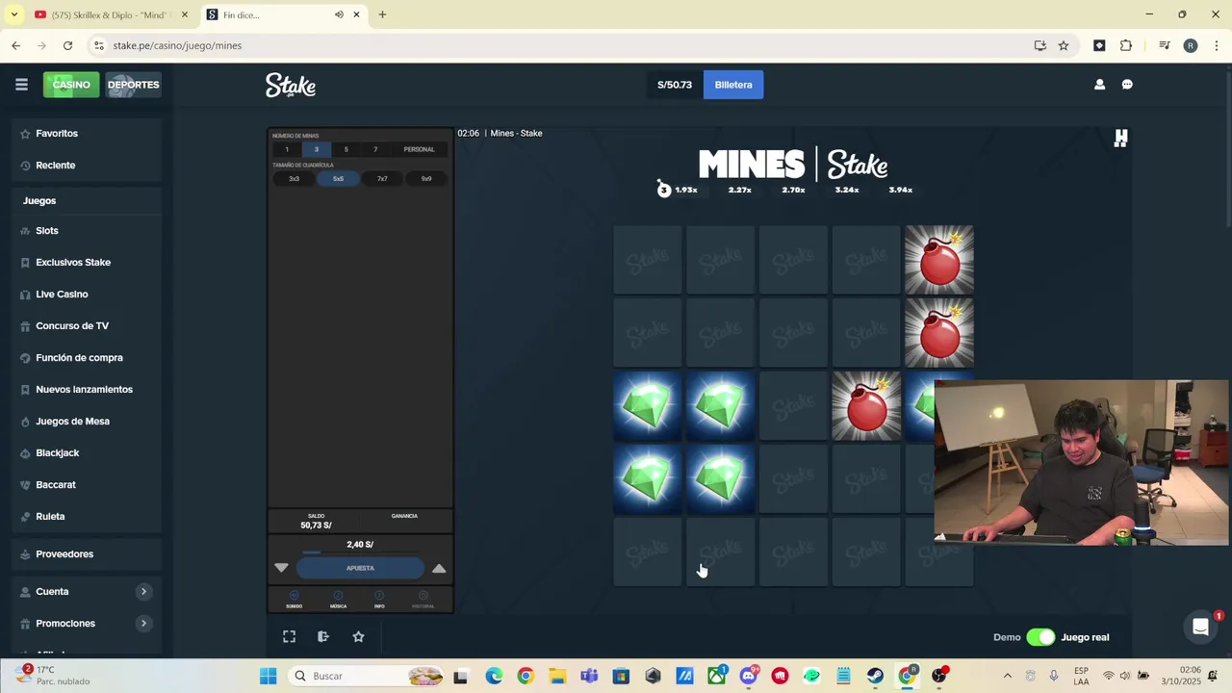Select 7 mines option
The width and height of the screenshot is (1232, 693).
pyautogui.click(x=375, y=149)
